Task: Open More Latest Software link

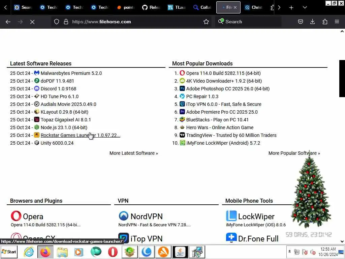Action: (x=133, y=153)
